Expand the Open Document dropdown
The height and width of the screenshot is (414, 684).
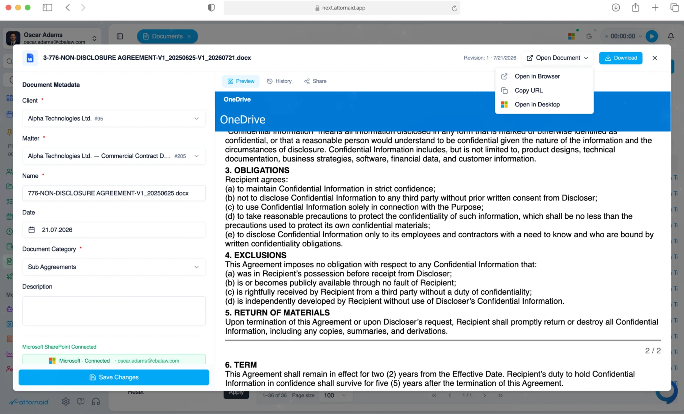(558, 58)
